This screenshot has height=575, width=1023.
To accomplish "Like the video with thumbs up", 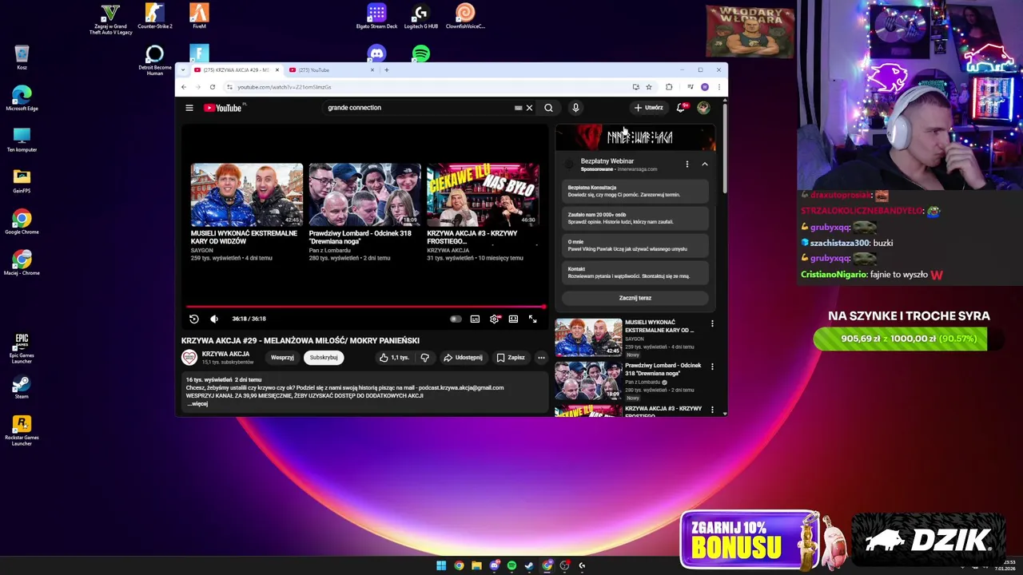I will [x=394, y=358].
